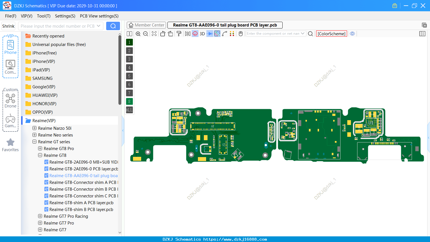Click the briefcase icon in title bar
The width and height of the screenshot is (430, 242).
point(395,6)
